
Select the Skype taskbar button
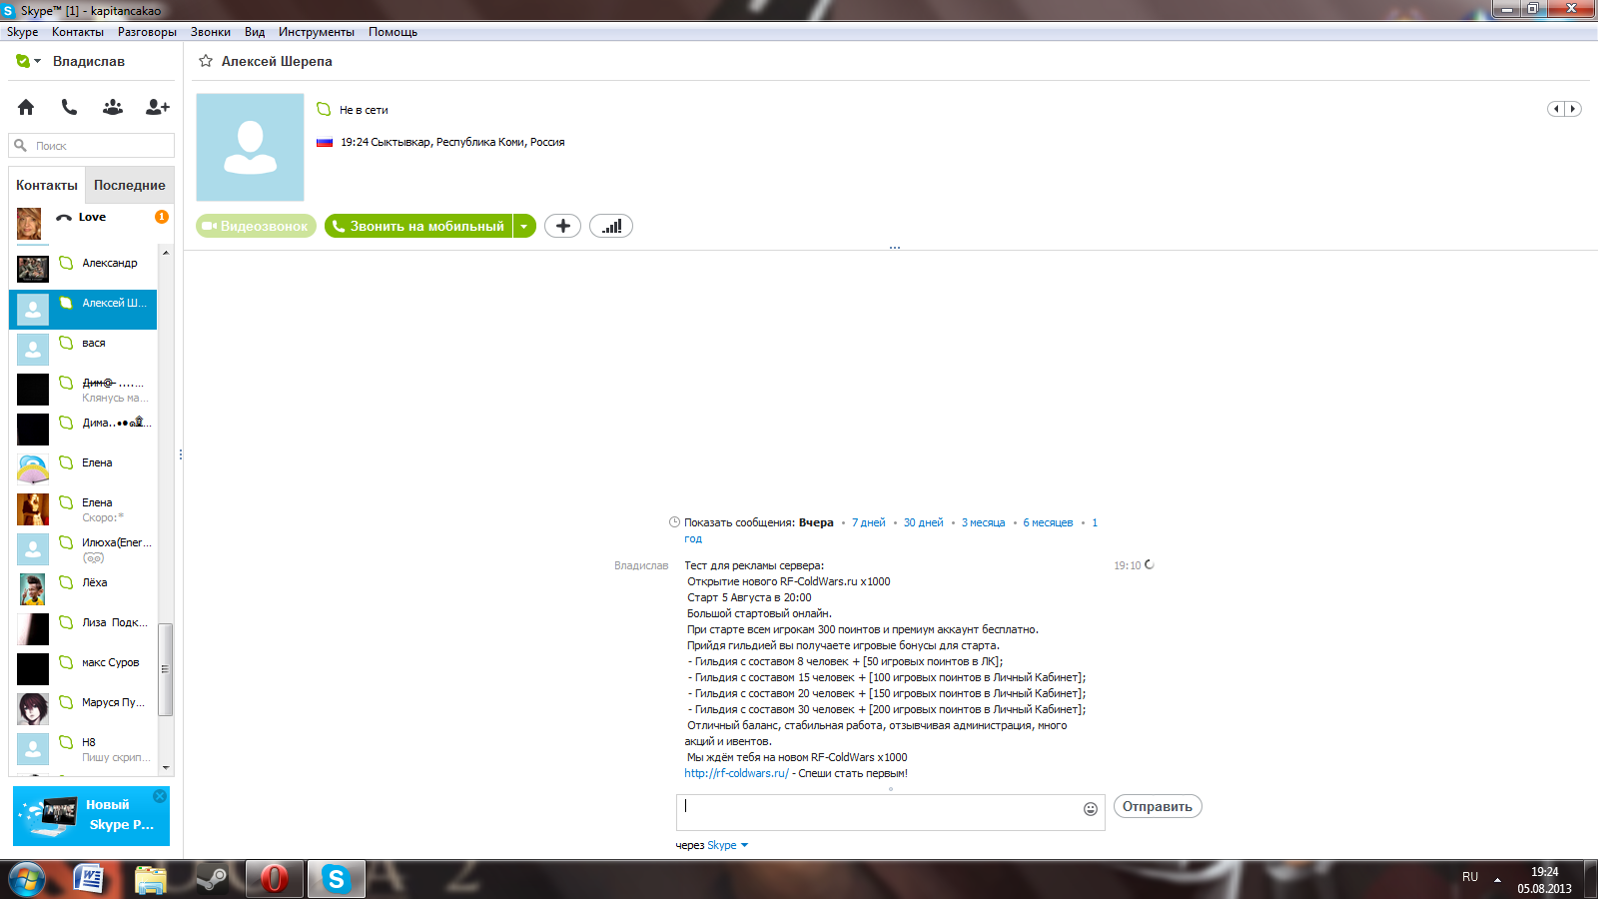(336, 879)
